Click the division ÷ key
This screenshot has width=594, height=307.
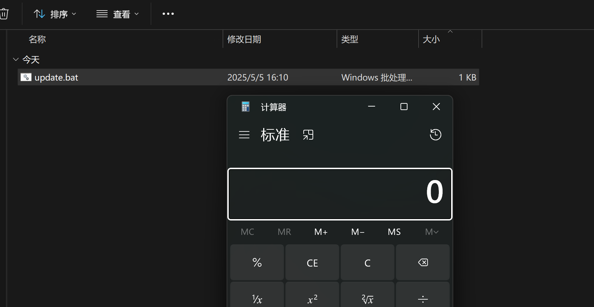coord(423,295)
